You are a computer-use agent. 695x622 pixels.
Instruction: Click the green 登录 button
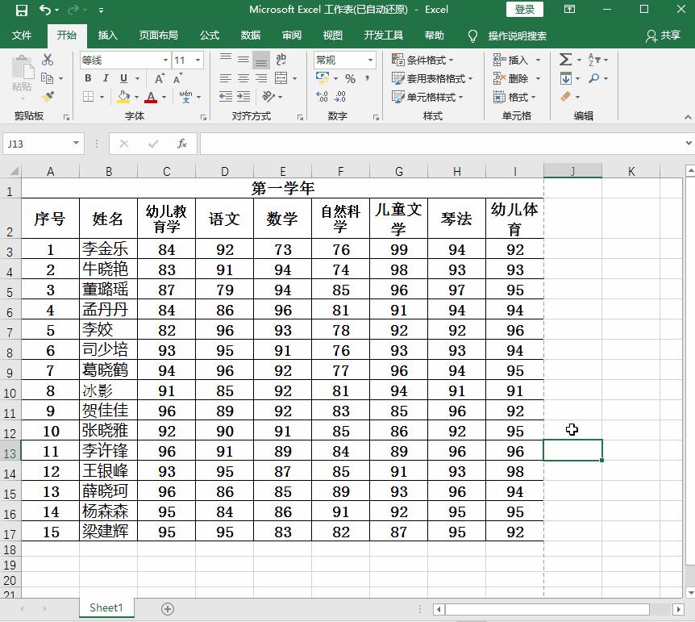tap(523, 9)
